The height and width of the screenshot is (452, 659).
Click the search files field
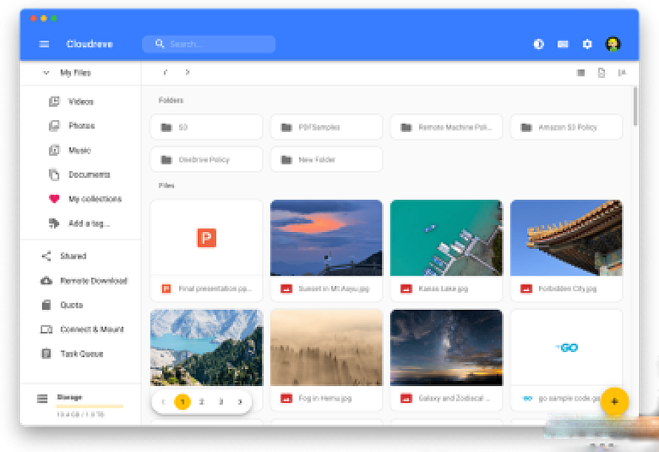215,44
